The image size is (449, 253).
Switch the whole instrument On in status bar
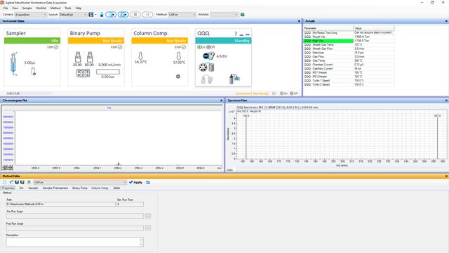click(x=283, y=93)
